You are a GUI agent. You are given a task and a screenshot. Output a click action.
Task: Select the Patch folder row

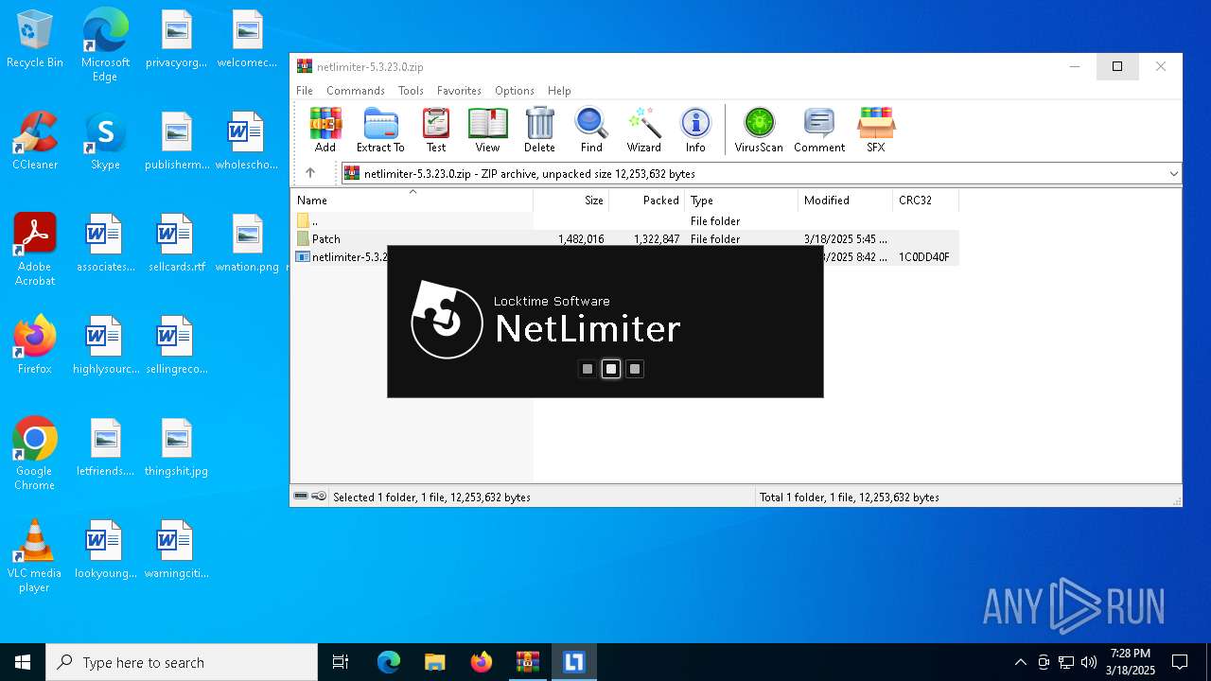click(624, 239)
